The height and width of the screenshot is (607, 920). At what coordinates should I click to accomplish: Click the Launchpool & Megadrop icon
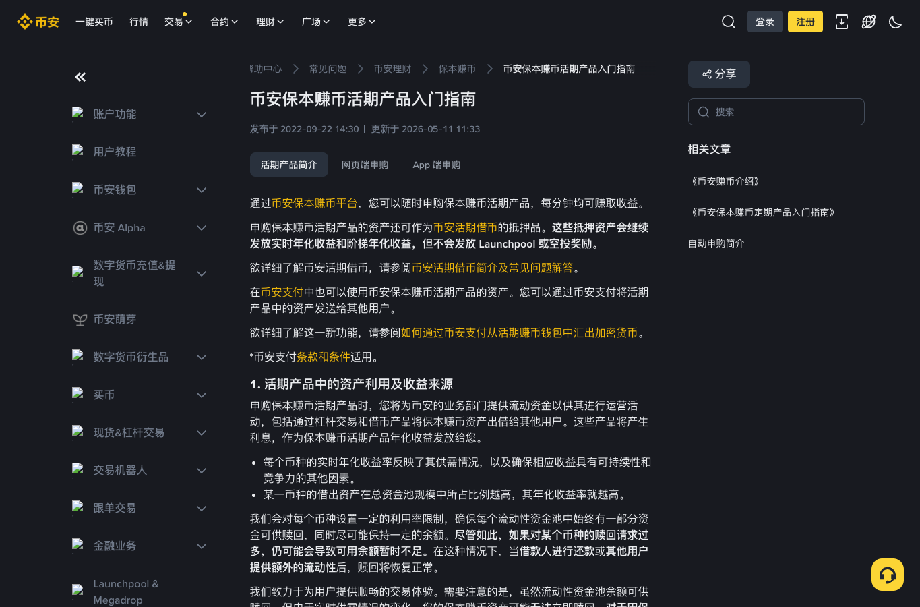point(79,591)
